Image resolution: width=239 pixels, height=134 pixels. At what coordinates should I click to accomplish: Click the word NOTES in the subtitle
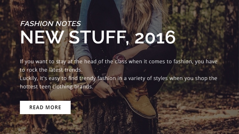68,24
